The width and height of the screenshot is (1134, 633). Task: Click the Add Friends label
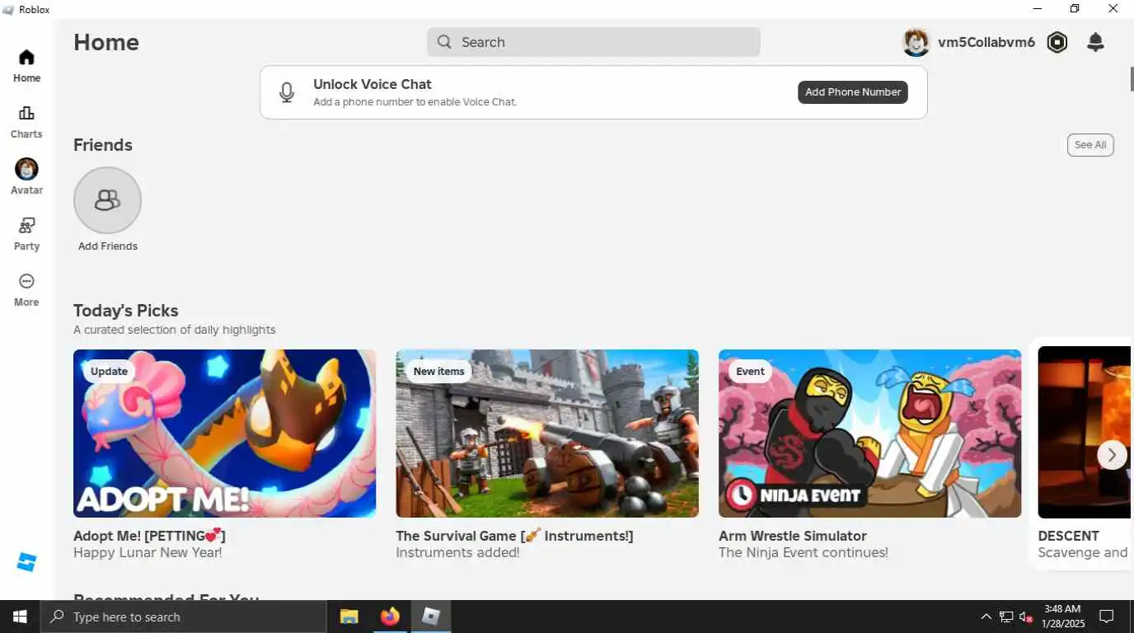tap(108, 246)
